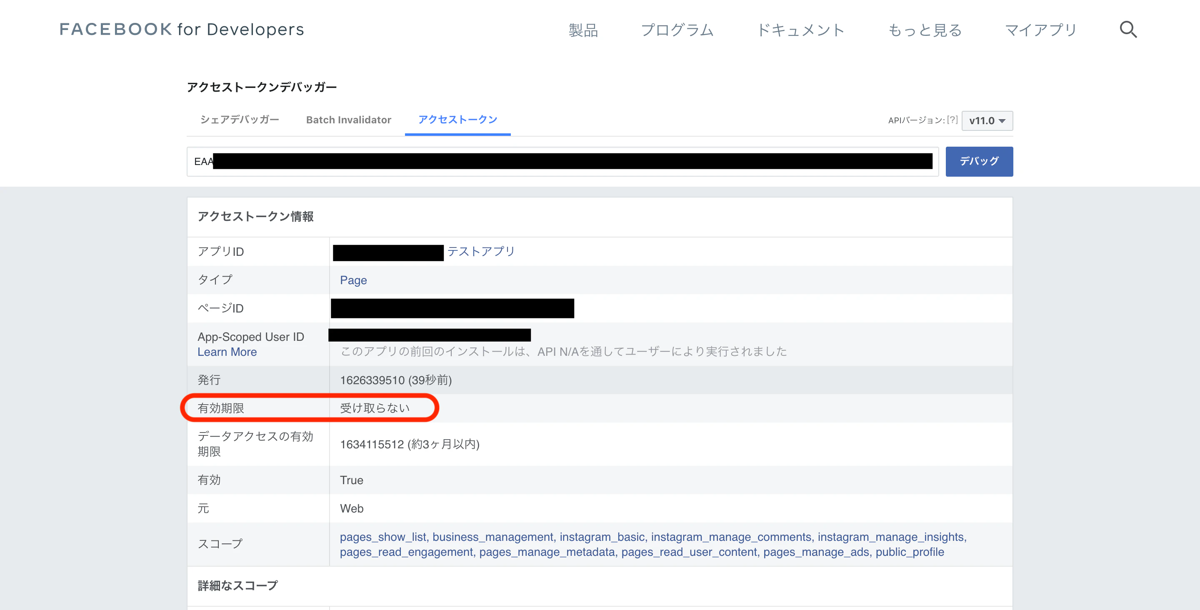Click the data access expiry 1634115512 value

point(410,444)
